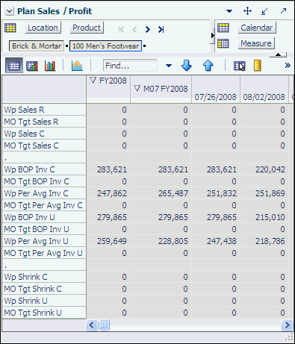Select the Measure dimension button
Screen dimensions: 295x344
pyautogui.click(x=256, y=43)
